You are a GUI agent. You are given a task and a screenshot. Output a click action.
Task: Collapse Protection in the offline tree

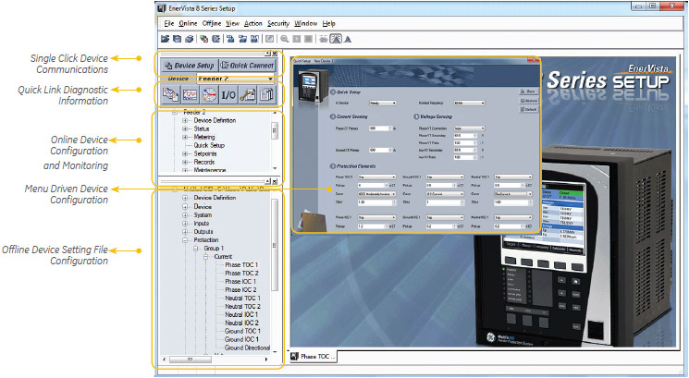pyautogui.click(x=185, y=240)
